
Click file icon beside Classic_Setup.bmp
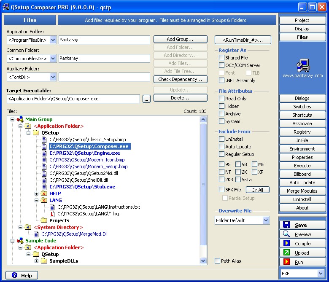click(44, 140)
